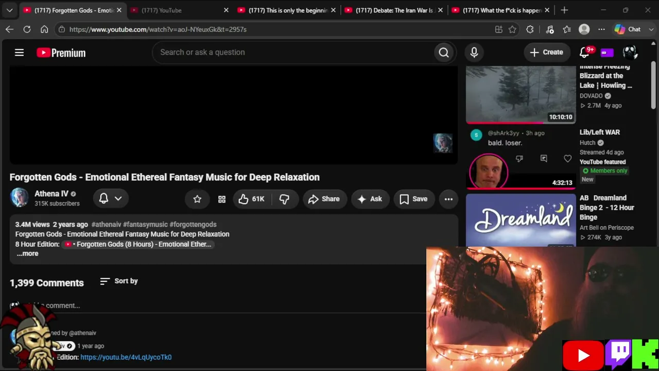The image size is (659, 371).
Task: Expand the description with ...more
Action: point(27,254)
